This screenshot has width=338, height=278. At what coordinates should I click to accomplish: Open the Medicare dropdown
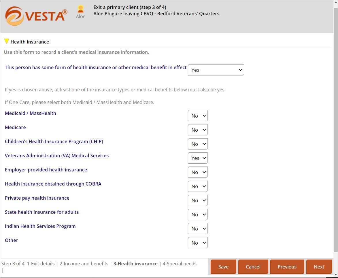point(198,130)
